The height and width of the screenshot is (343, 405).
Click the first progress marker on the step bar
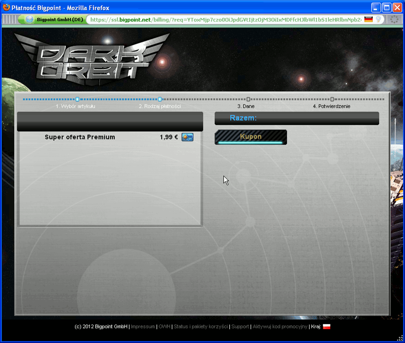tap(77, 99)
